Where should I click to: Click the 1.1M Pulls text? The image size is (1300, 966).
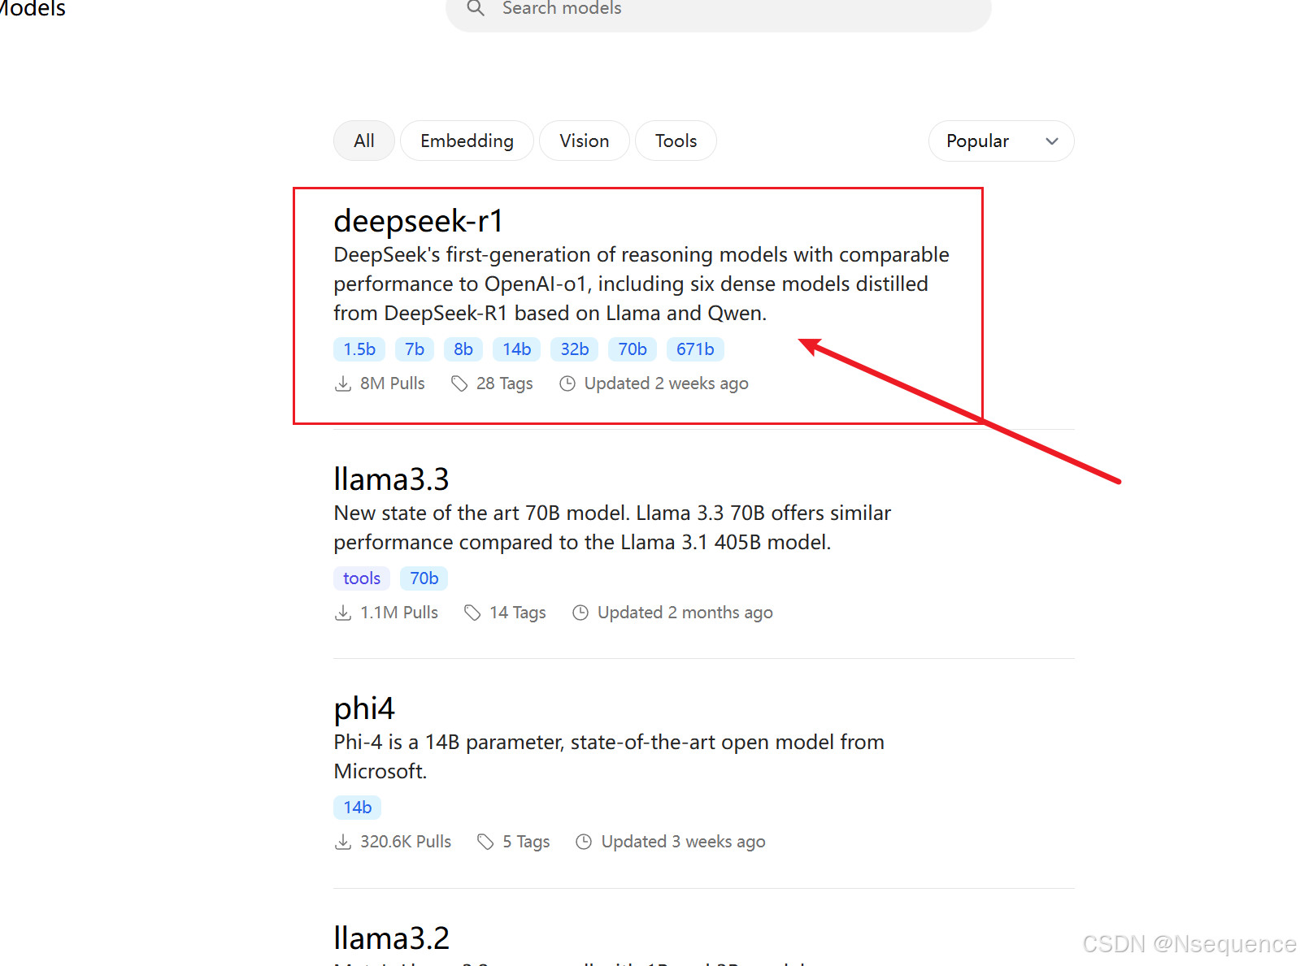399,613
